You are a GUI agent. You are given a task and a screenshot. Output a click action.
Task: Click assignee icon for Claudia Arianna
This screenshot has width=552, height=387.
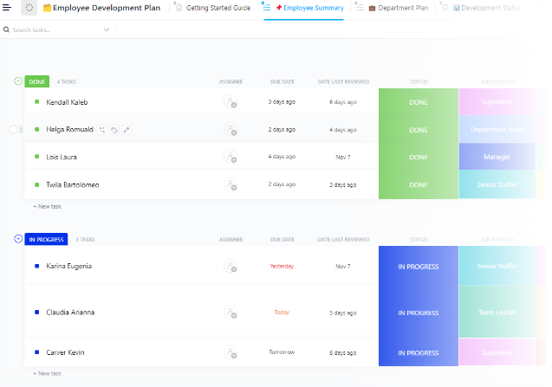coord(231,312)
